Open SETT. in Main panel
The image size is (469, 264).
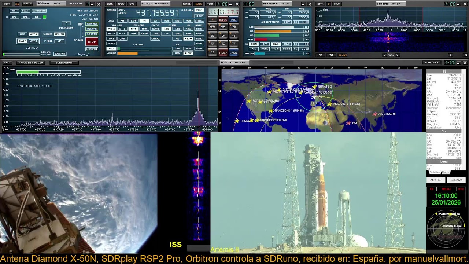pyautogui.click(x=7, y=4)
